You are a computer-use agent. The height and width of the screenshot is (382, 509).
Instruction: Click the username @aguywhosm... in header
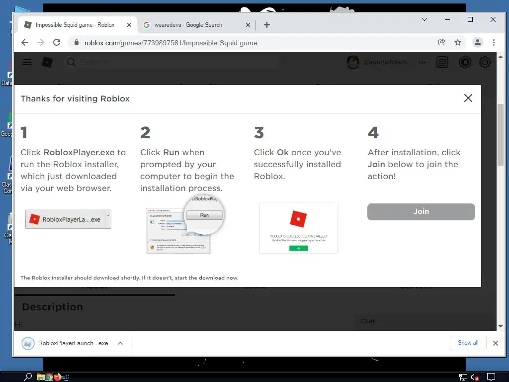tap(387, 62)
